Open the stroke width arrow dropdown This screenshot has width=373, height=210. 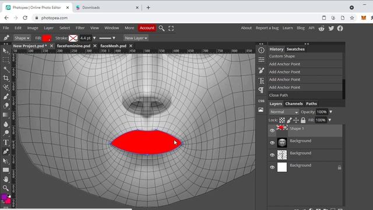(94, 38)
